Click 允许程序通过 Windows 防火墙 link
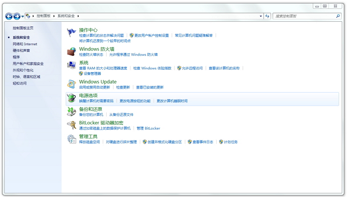Screen dimensions: 347x197 [133, 54]
